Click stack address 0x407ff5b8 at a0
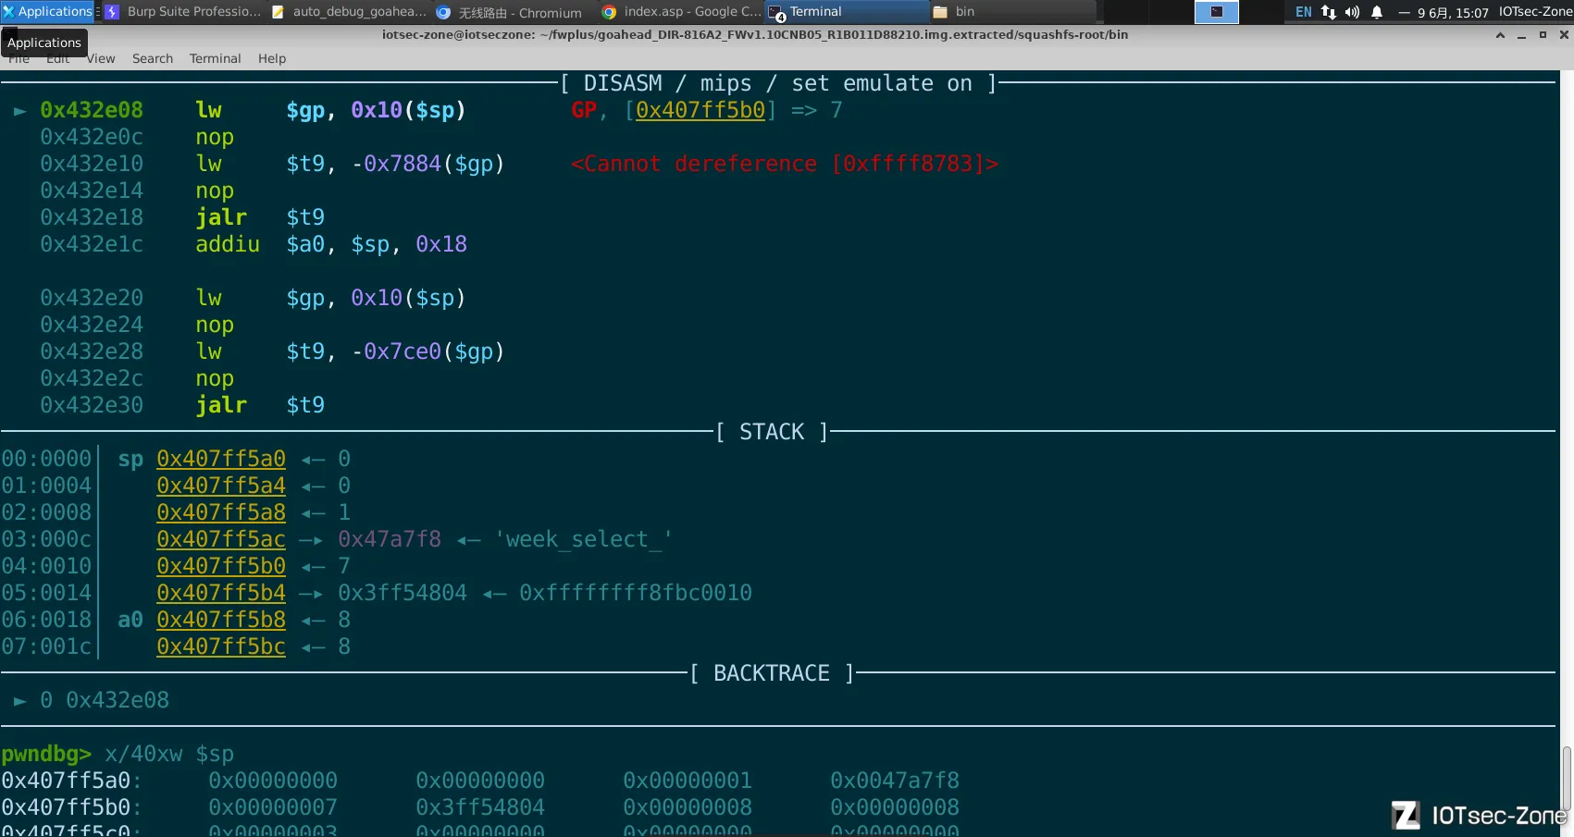 tap(221, 620)
